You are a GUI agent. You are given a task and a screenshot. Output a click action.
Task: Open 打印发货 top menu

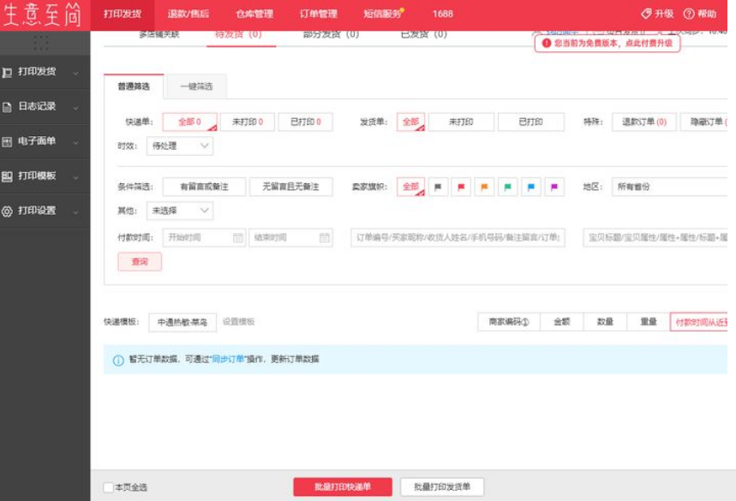point(123,14)
